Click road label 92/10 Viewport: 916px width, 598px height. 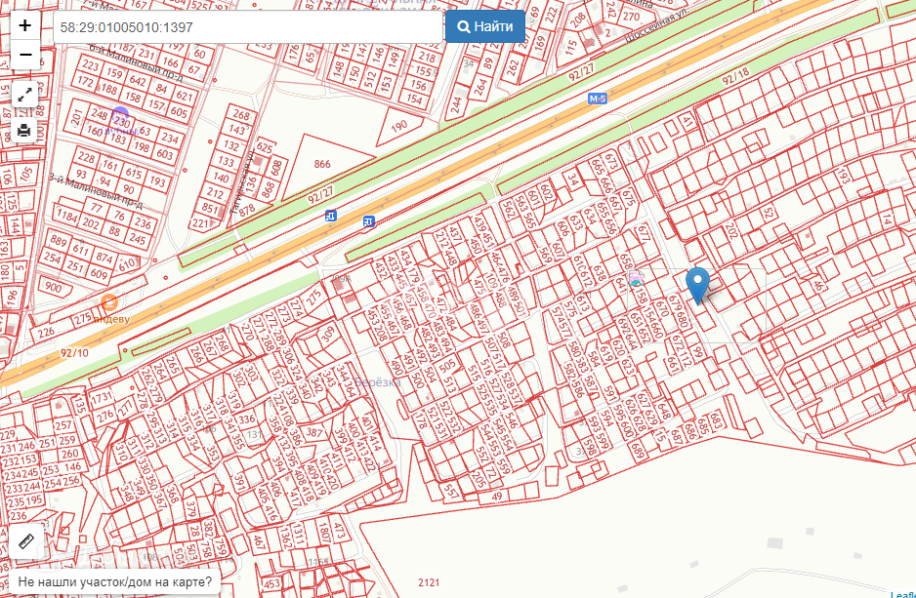click(74, 353)
